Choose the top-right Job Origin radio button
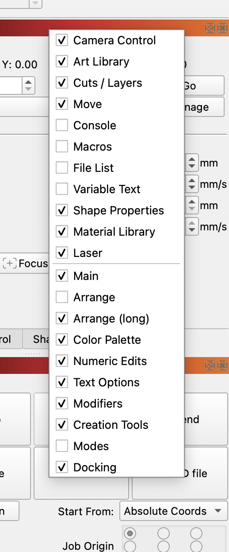229x552 pixels. click(196, 533)
